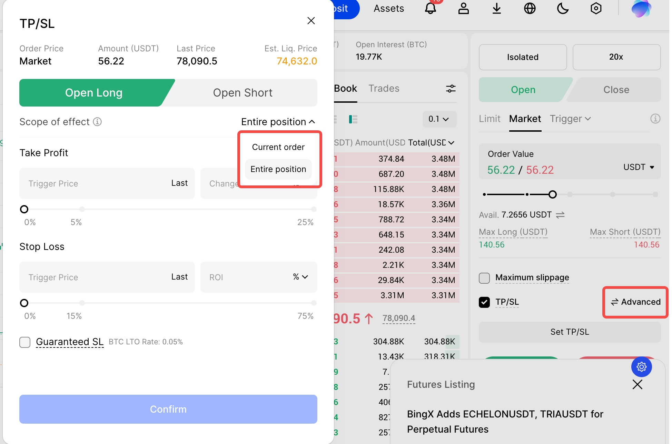Click the available balance transfer arrows icon
Screen dimensions: 672x444
pos(560,215)
